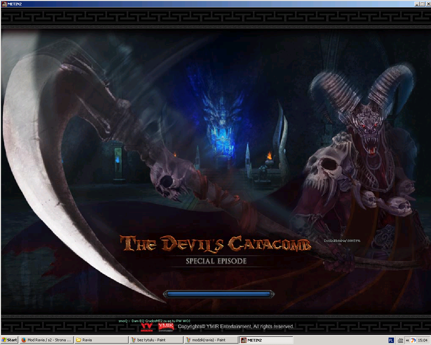
Task: Click the 'Doświadczenie' experience tooltip text
Action: pyautogui.click(x=342, y=241)
